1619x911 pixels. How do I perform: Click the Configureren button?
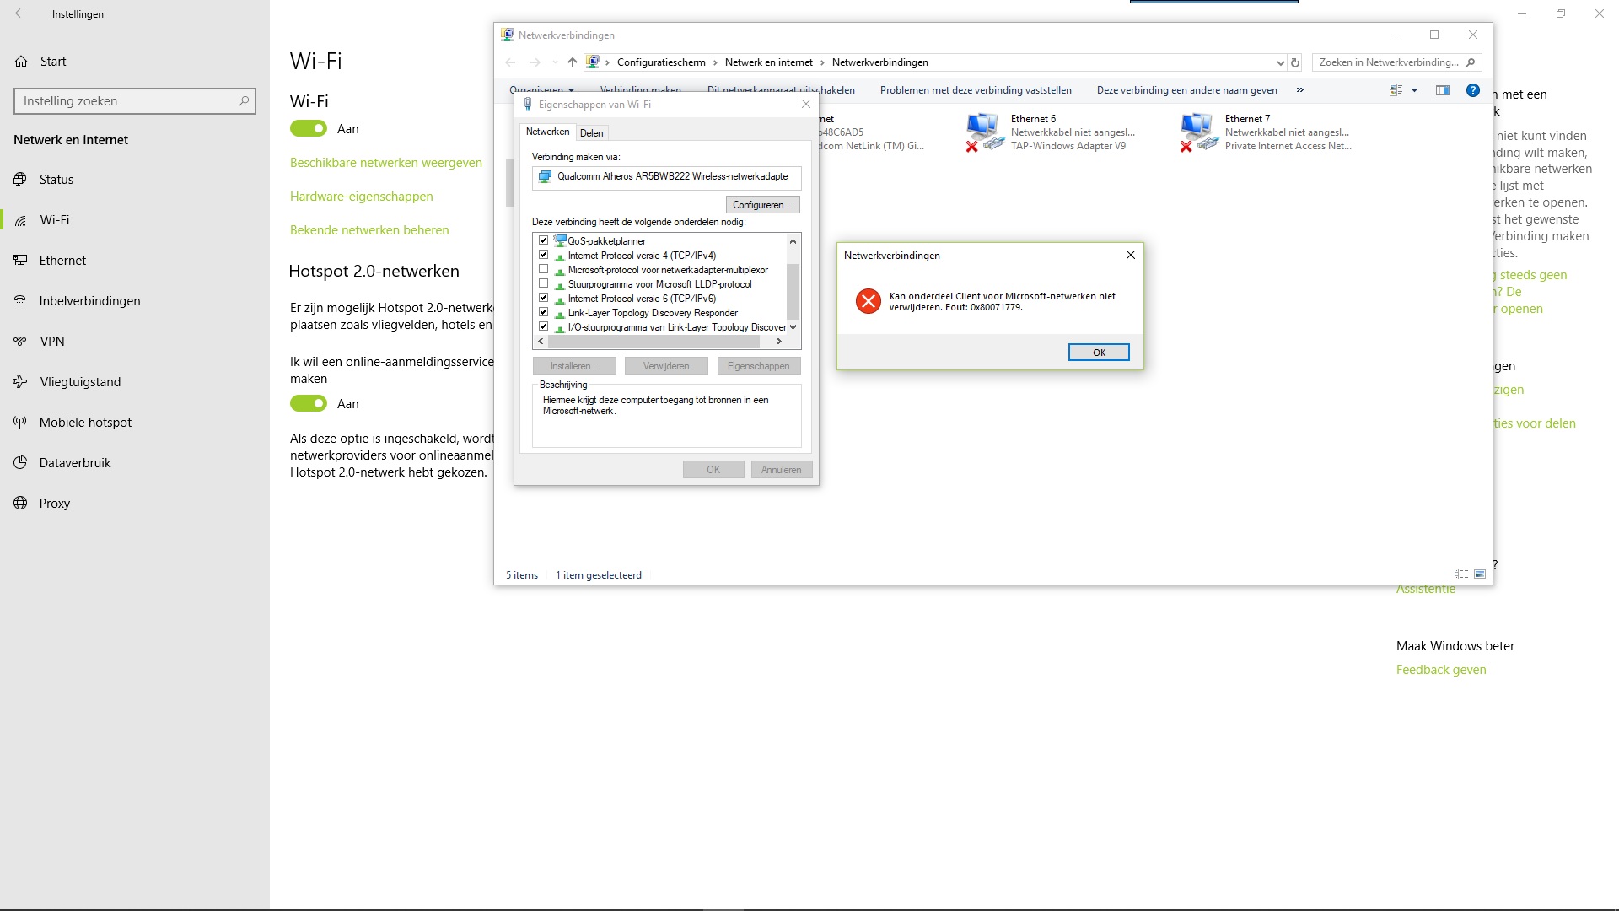pyautogui.click(x=762, y=205)
